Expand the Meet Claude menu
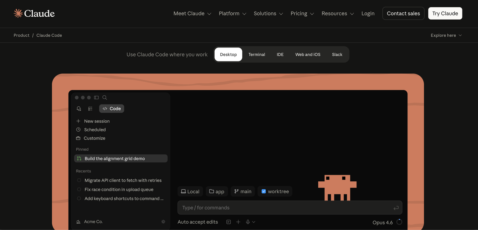Image resolution: width=478 pixels, height=230 pixels. tap(192, 14)
